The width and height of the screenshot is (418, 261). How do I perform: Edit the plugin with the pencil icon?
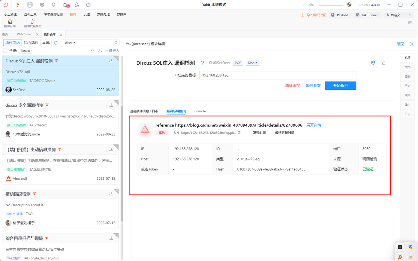tap(383, 63)
